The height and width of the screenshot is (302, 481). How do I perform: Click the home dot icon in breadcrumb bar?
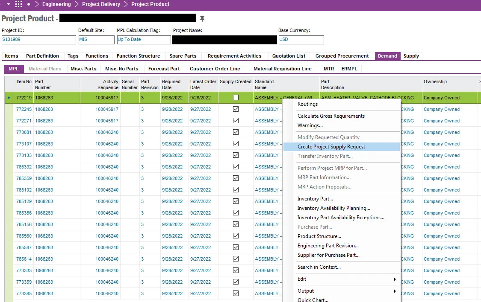point(29,4)
